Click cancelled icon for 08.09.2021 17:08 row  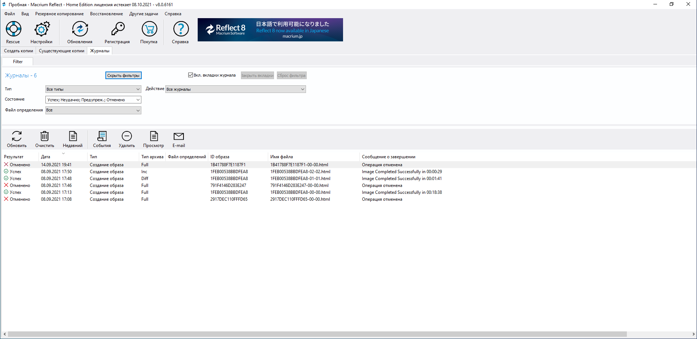coord(6,199)
